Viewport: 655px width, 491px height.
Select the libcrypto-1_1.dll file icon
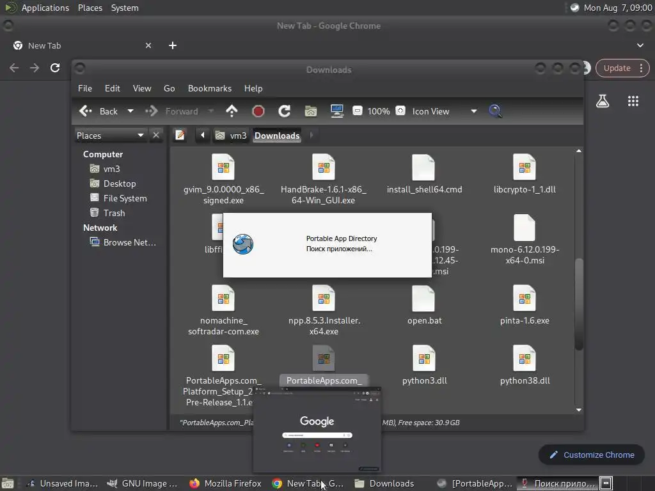click(x=525, y=168)
